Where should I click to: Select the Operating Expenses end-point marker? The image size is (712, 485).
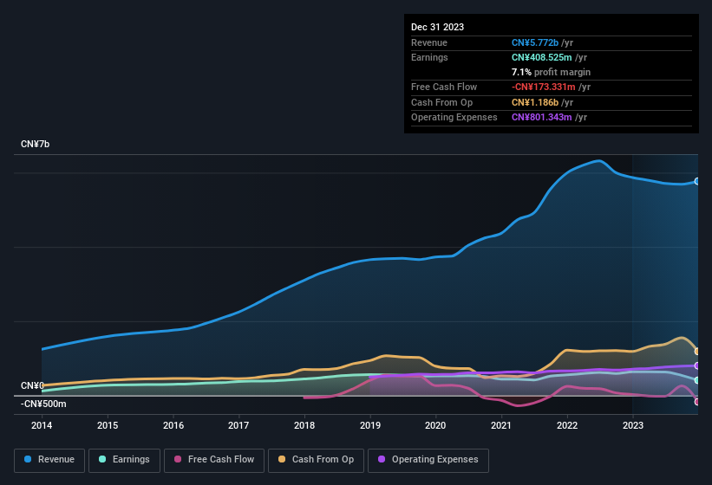(x=697, y=365)
